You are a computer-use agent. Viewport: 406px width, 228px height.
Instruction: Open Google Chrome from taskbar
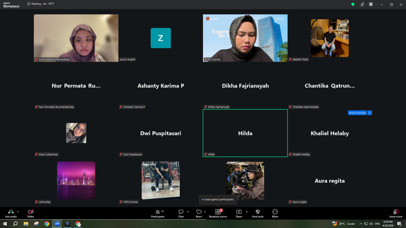(x=46, y=224)
